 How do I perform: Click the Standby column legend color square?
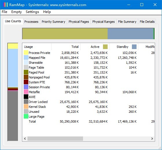pos(134,47)
